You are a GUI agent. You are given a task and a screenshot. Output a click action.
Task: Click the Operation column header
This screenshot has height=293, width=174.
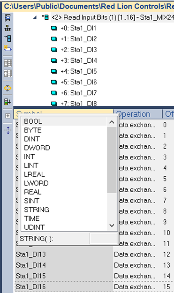coord(137,114)
